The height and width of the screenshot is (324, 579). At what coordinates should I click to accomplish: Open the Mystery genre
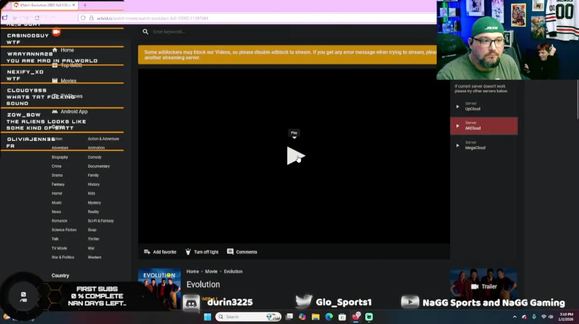(94, 202)
